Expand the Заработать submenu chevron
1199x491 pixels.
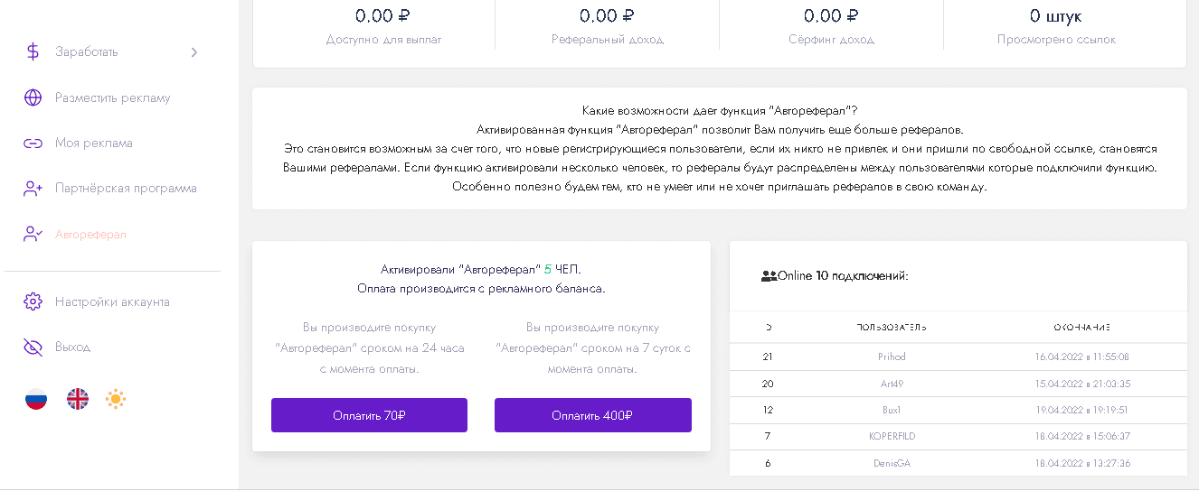coord(194,52)
